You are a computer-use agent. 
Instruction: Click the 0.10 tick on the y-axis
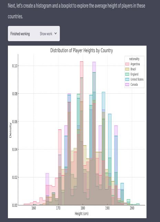[x=15, y=66]
